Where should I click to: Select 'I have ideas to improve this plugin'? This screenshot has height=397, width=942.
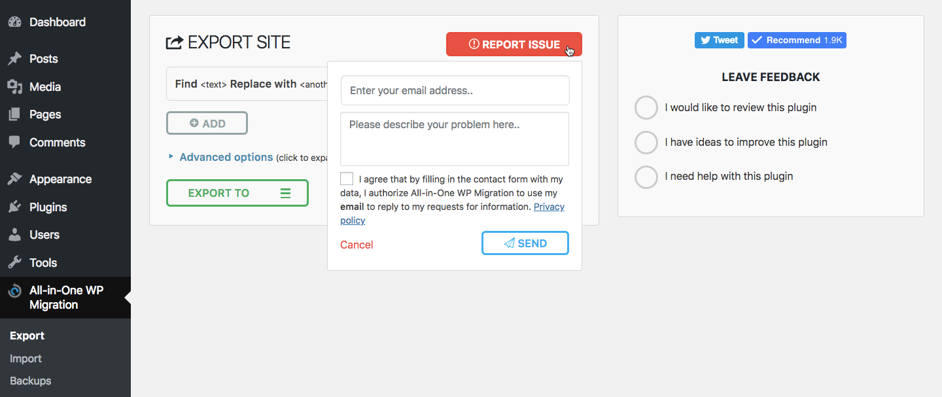[646, 142]
